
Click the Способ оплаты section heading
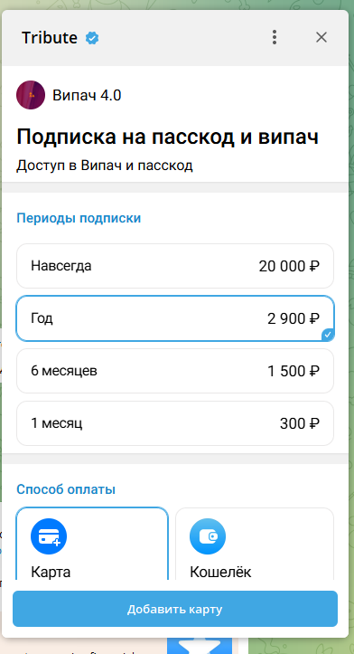(x=66, y=489)
